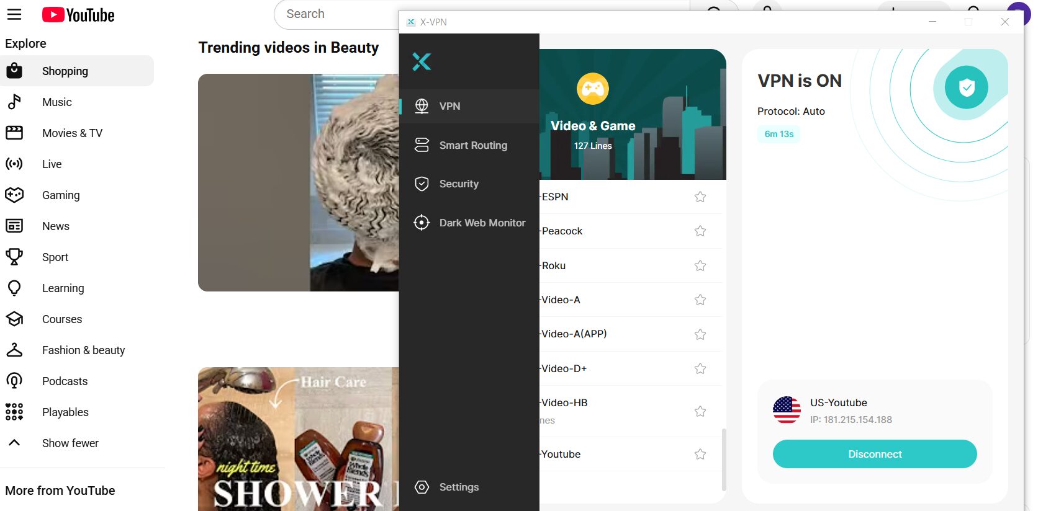This screenshot has width=1038, height=511.
Task: Click the VPN shield status icon
Action: (x=966, y=88)
